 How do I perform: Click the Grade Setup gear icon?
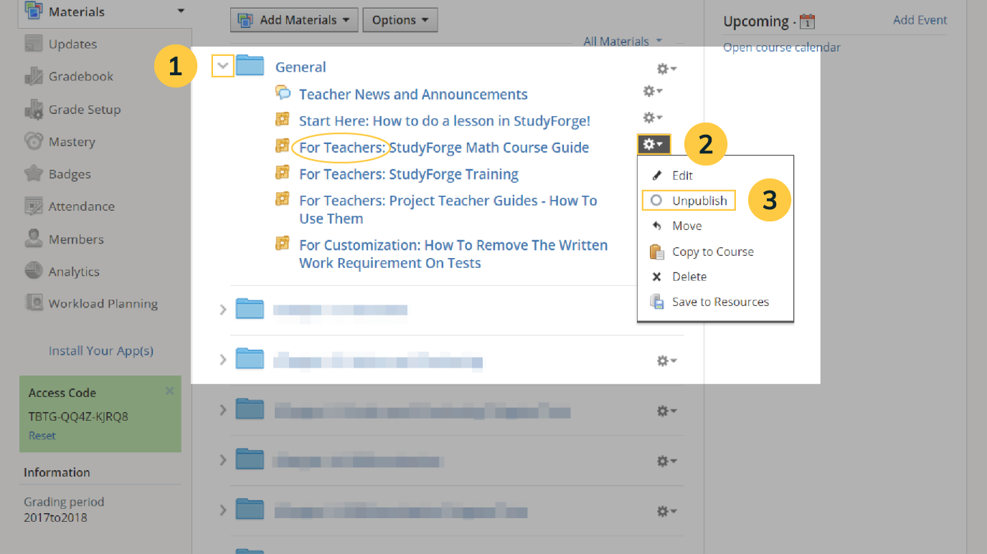tap(34, 109)
